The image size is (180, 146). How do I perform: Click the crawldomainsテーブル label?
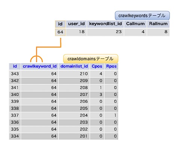tap(91, 59)
